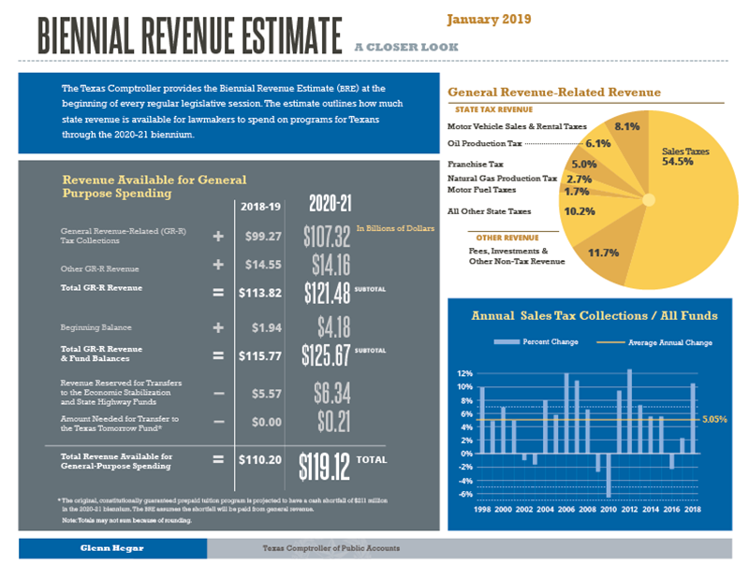Click the 2012 bar in the chart
749x578 pixels.
click(x=629, y=412)
